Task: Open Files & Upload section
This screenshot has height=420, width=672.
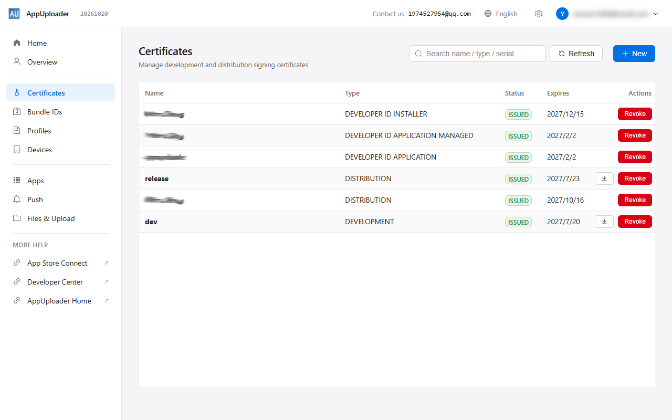Action: point(60,218)
